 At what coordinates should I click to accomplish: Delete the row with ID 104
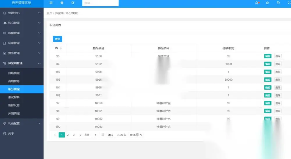click(278, 87)
